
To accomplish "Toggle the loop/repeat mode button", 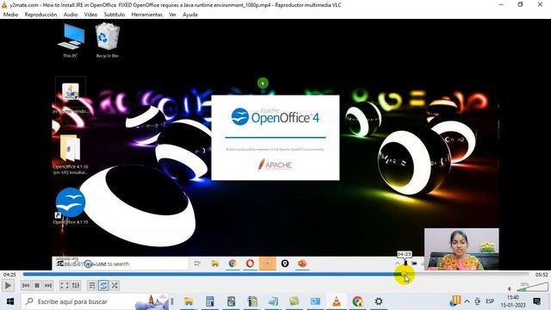I will click(103, 286).
